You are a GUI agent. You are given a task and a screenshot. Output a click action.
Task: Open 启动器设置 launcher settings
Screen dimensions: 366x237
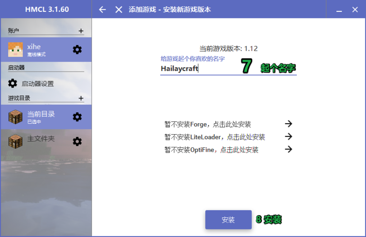tap(46, 83)
